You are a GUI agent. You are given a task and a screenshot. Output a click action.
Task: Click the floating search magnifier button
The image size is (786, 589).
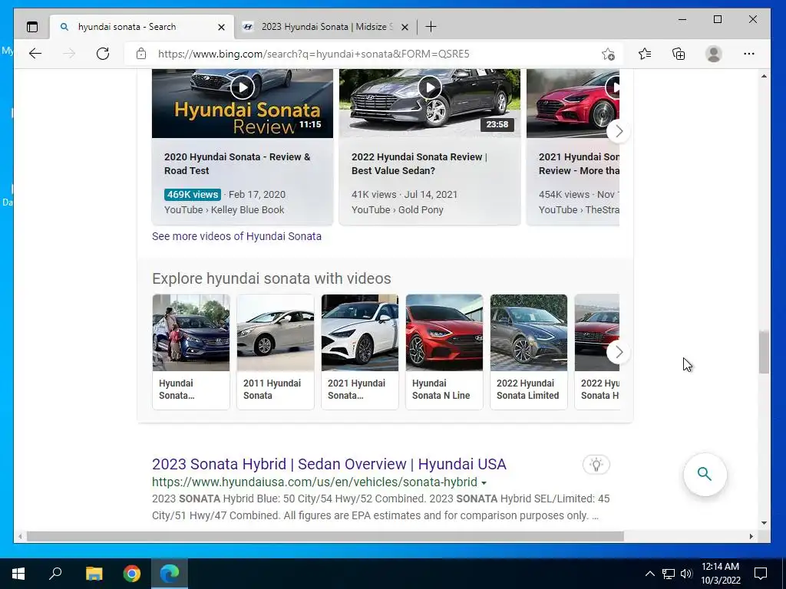click(x=705, y=474)
